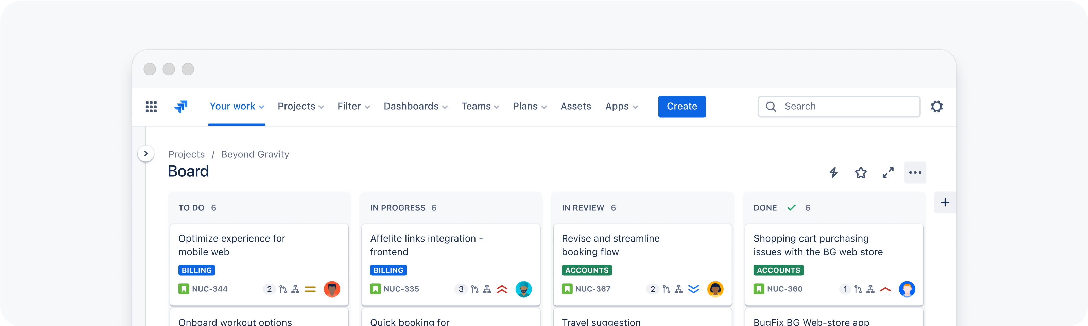Click highest priority icon on NUC-335
This screenshot has height=326, width=1088.
point(502,289)
